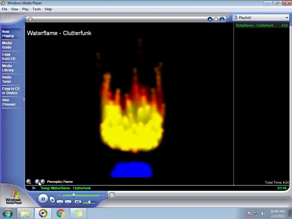Image resolution: width=292 pixels, height=219 pixels.
Task: Skip to the next track
Action: point(68,202)
